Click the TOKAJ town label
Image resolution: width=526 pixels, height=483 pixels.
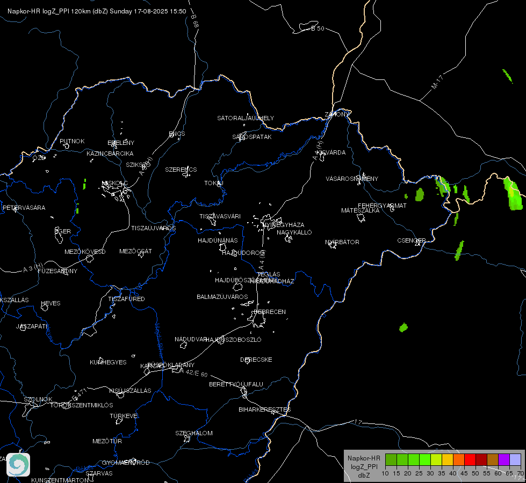(x=214, y=183)
